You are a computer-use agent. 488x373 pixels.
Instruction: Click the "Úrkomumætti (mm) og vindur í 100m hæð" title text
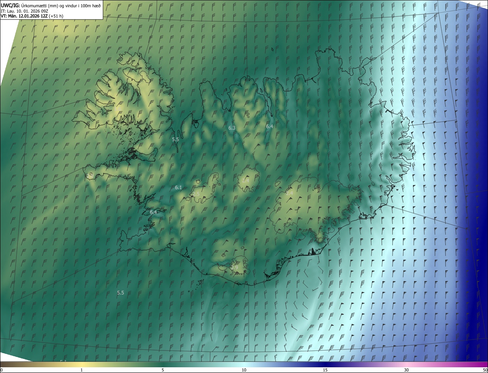(x=61, y=5)
